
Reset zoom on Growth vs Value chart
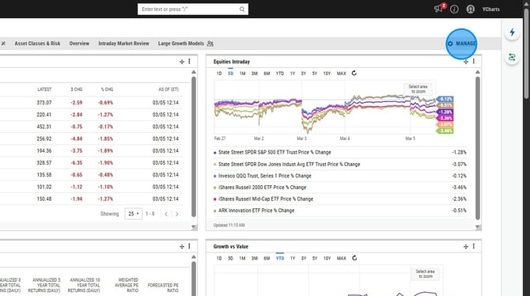pos(354,258)
